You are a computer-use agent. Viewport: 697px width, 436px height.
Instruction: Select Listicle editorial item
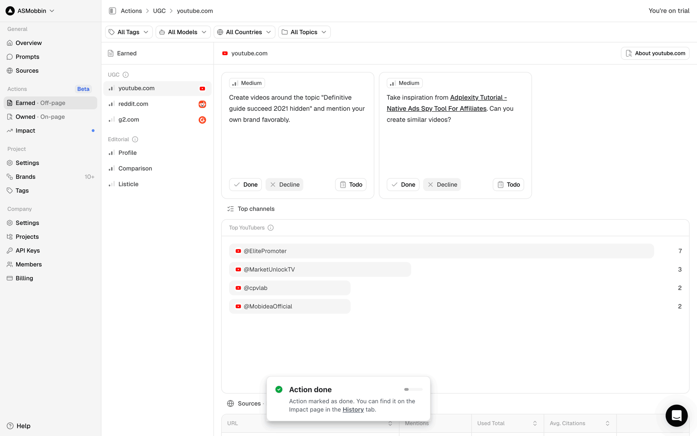[x=157, y=184]
